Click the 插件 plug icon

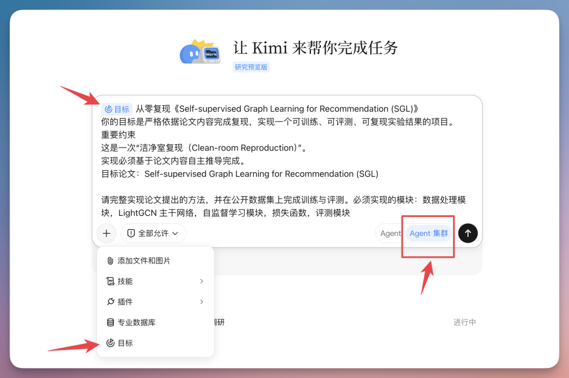click(x=110, y=302)
